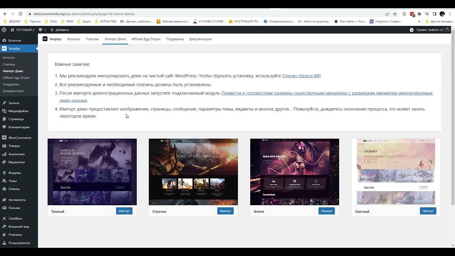
Task: Reload the page with the refresh icon
Action: point(20,14)
